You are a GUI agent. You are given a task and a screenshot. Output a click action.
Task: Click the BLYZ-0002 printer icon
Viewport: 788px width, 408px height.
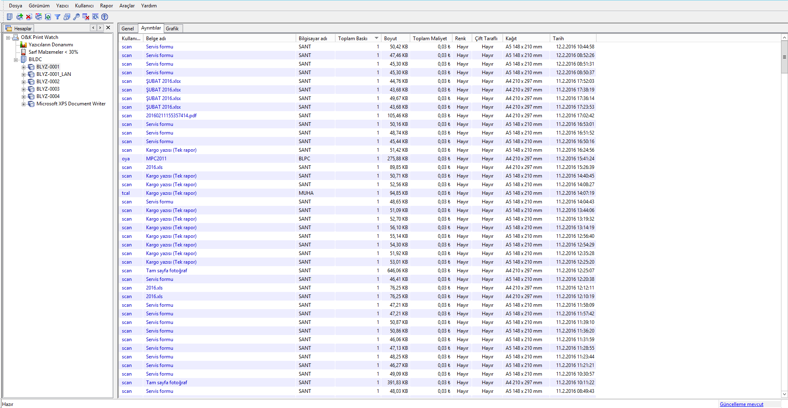click(31, 82)
